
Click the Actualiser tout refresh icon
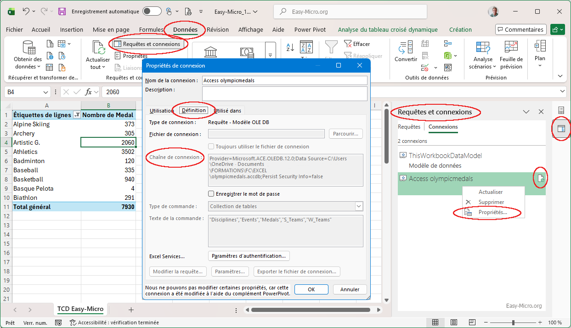pyautogui.click(x=98, y=48)
